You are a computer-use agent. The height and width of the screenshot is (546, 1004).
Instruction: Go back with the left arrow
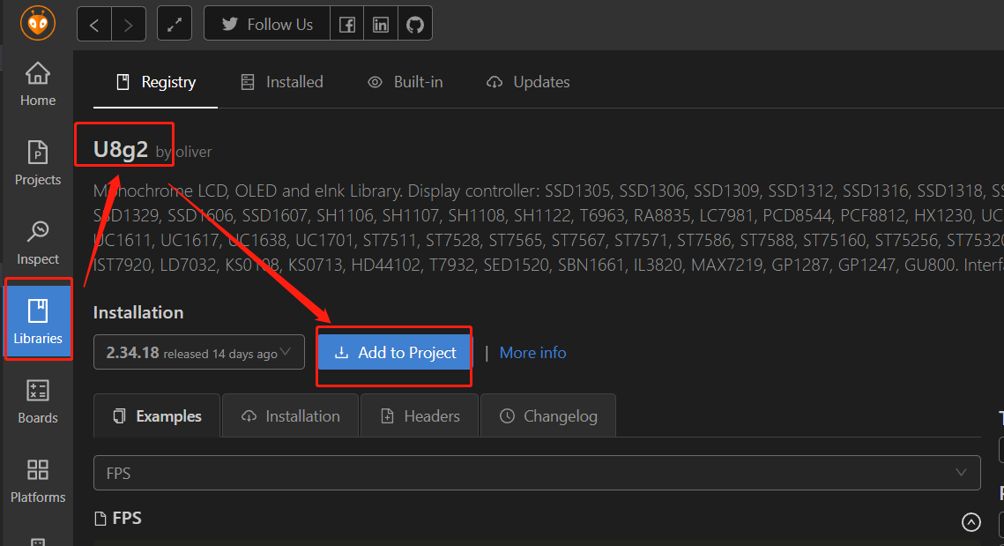(94, 25)
